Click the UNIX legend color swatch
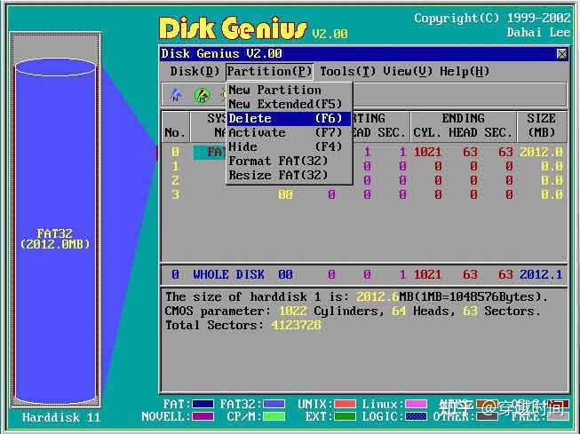 click(345, 404)
